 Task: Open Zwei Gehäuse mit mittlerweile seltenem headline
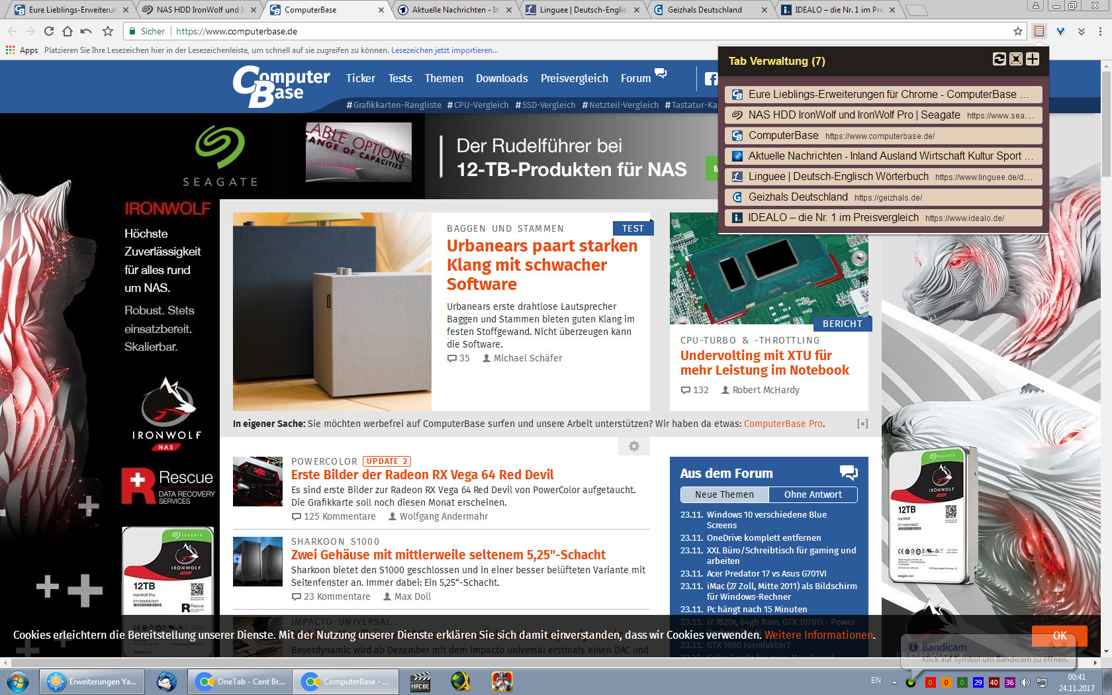(448, 555)
